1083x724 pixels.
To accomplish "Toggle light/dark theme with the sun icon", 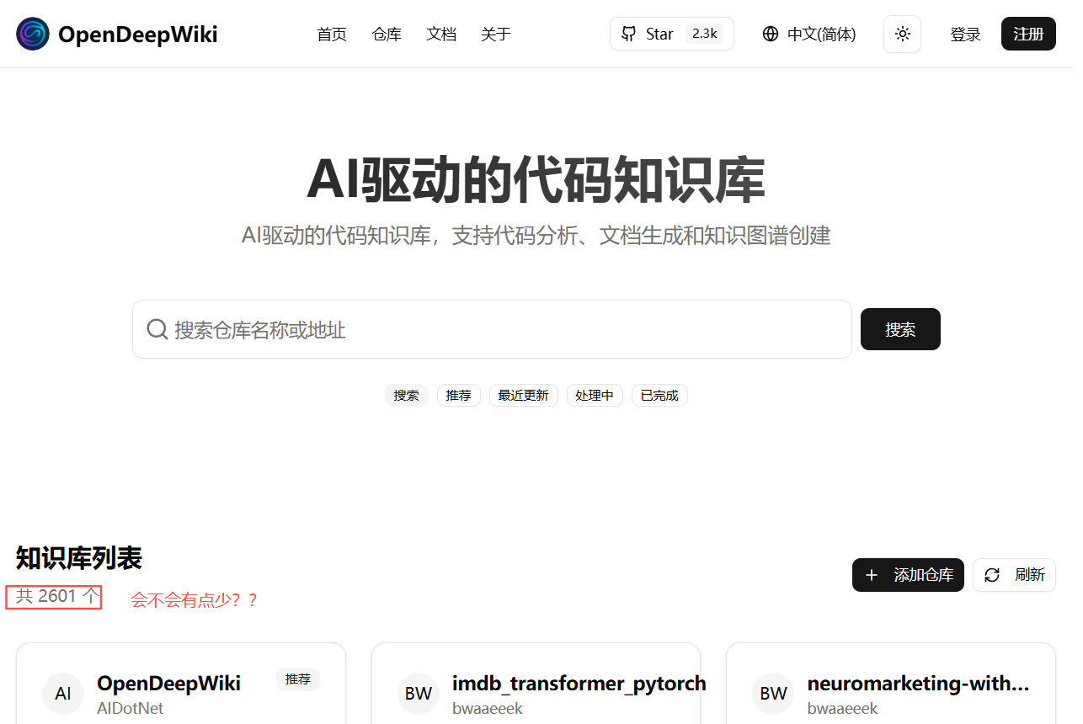I will tap(902, 34).
